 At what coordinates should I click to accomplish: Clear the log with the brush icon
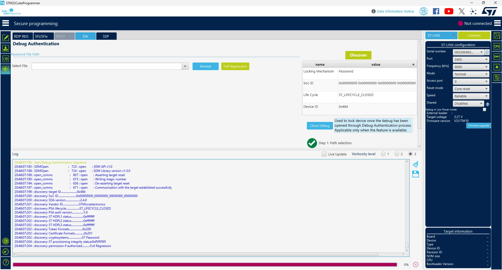coord(415,164)
